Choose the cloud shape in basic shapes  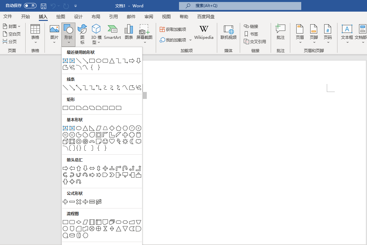click(138, 141)
